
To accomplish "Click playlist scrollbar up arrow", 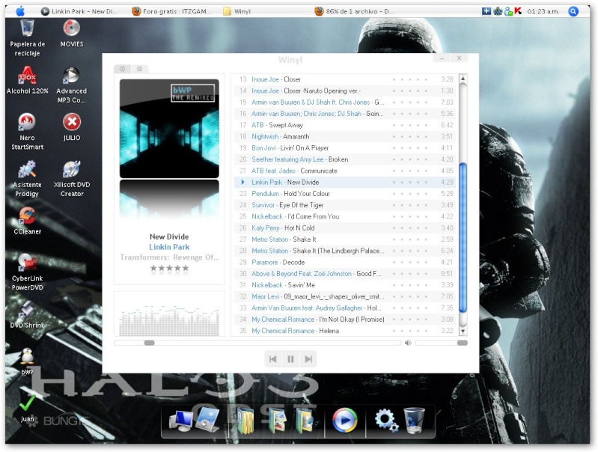I will [463, 79].
